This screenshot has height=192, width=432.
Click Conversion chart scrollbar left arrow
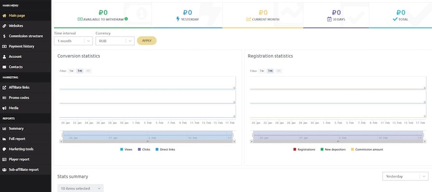click(x=61, y=141)
